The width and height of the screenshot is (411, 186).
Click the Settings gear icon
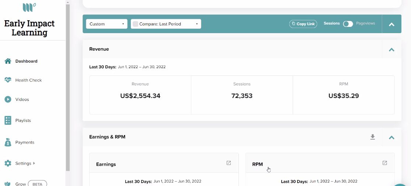pyautogui.click(x=8, y=163)
